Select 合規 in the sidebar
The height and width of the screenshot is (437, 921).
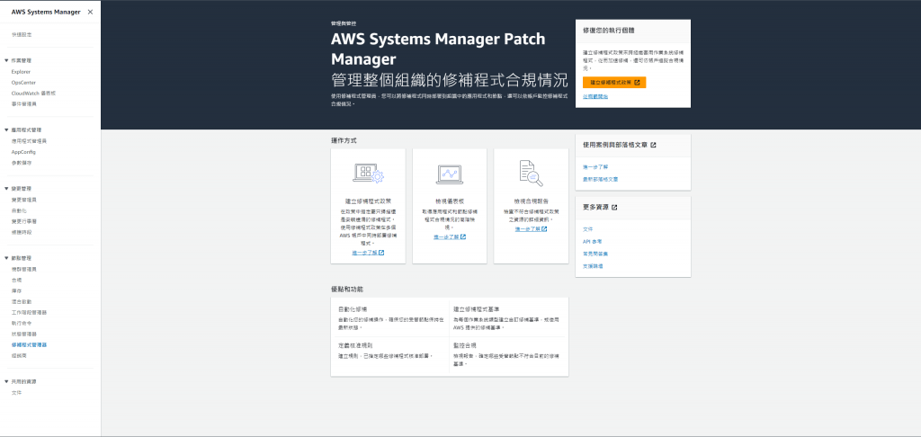coord(16,280)
